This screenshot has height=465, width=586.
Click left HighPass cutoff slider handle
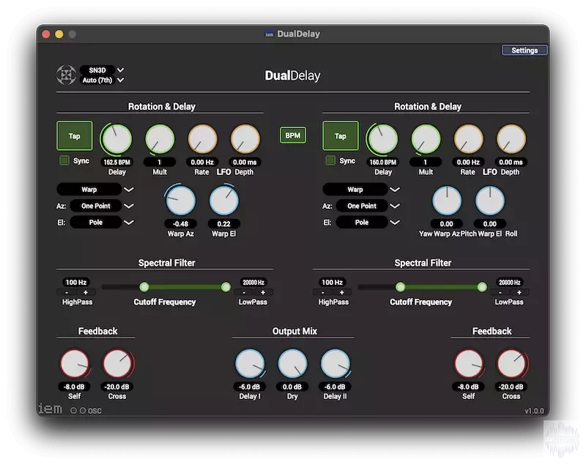pyautogui.click(x=144, y=287)
